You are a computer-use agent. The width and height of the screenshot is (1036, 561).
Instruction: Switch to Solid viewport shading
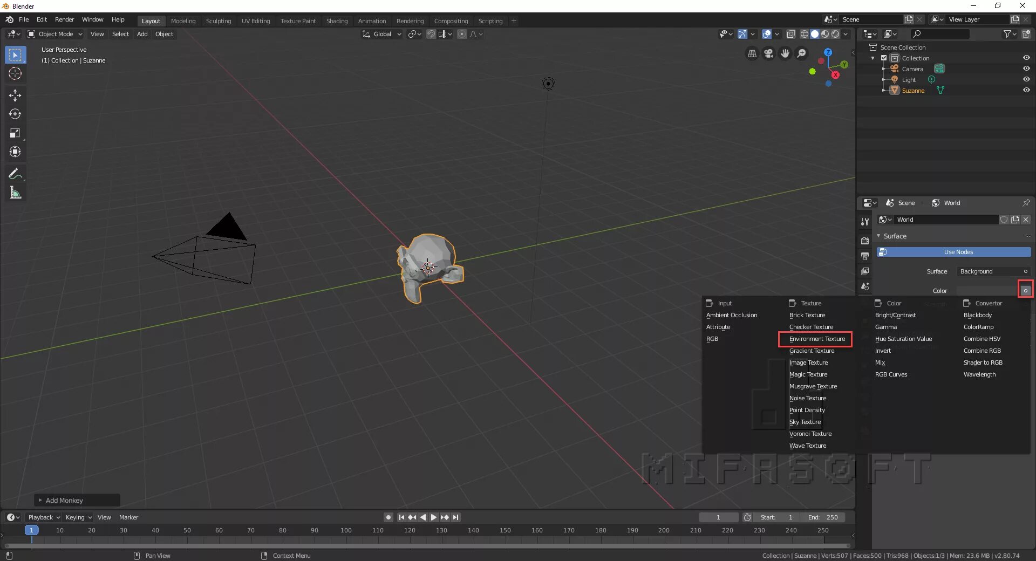815,34
